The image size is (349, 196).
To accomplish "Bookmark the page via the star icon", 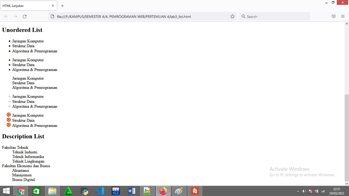I will 232,16.
